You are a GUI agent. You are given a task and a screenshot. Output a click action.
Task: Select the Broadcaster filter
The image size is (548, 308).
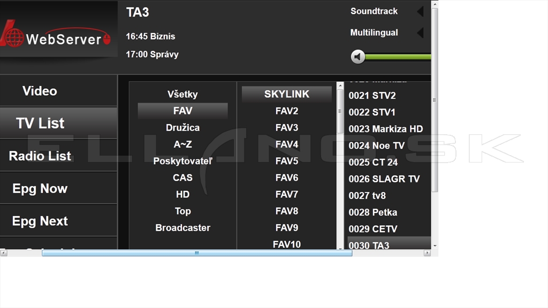pyautogui.click(x=182, y=228)
